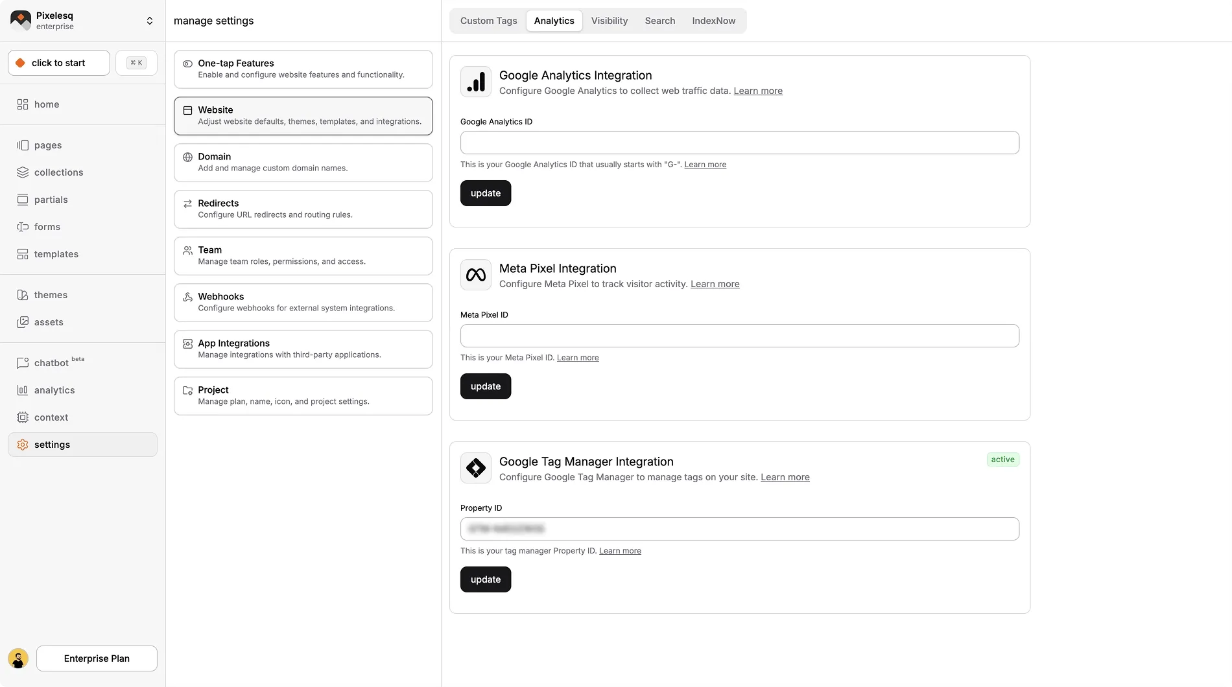Expand the Pixelesq project switcher
Viewport: 1232px width, 687px height.
[x=150, y=21]
